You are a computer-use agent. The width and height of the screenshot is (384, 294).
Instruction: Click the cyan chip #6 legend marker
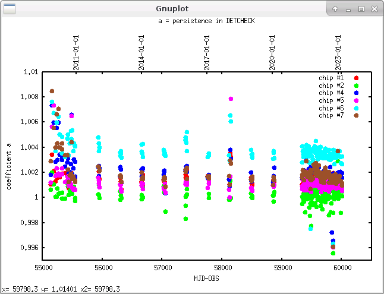(356, 108)
